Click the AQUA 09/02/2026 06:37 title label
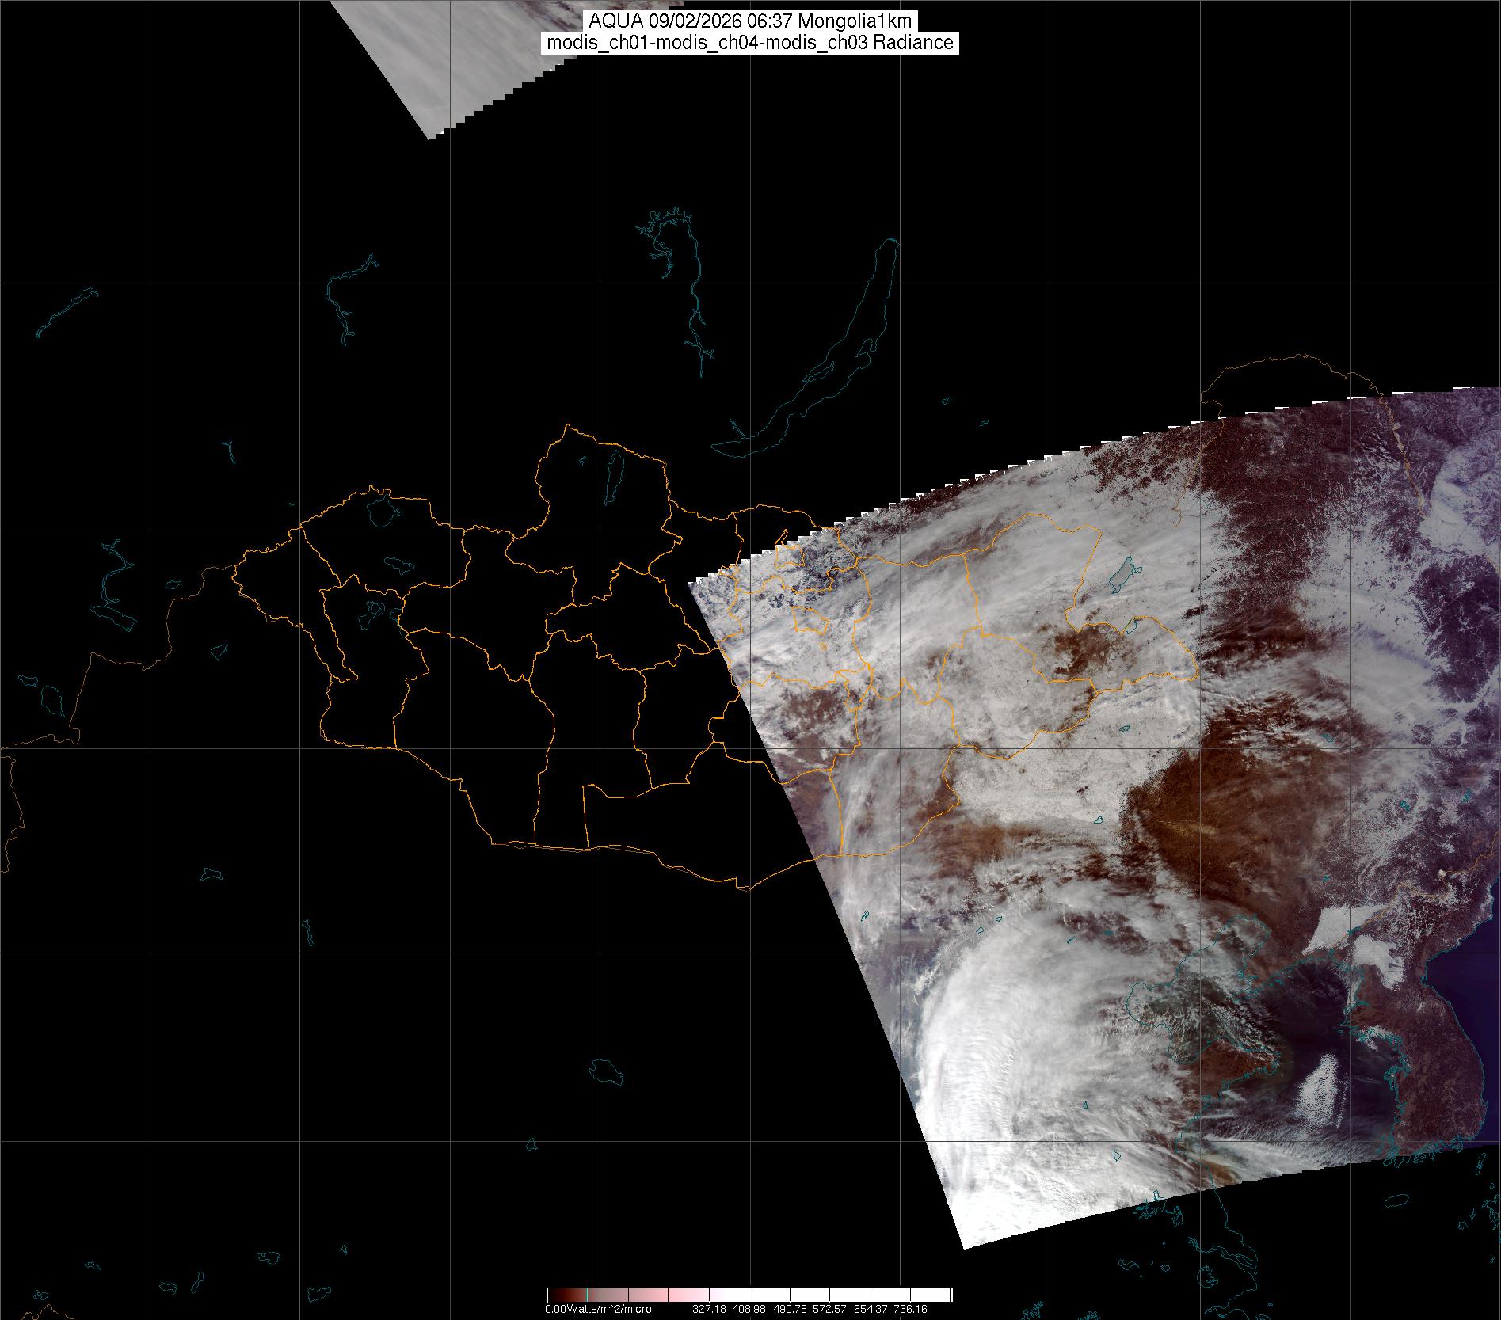This screenshot has width=1501, height=1320. [750, 21]
